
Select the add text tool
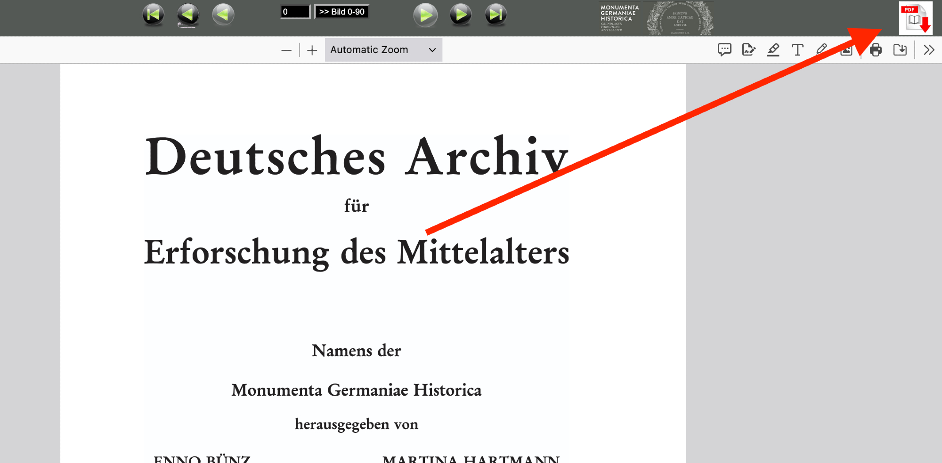797,50
